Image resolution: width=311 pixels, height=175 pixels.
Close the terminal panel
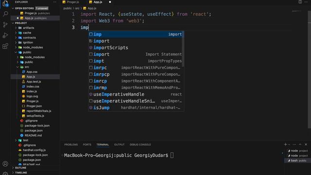(x=306, y=144)
